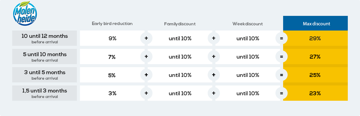
Task: Click the 9% early bird cell
Action: pyautogui.click(x=112, y=38)
